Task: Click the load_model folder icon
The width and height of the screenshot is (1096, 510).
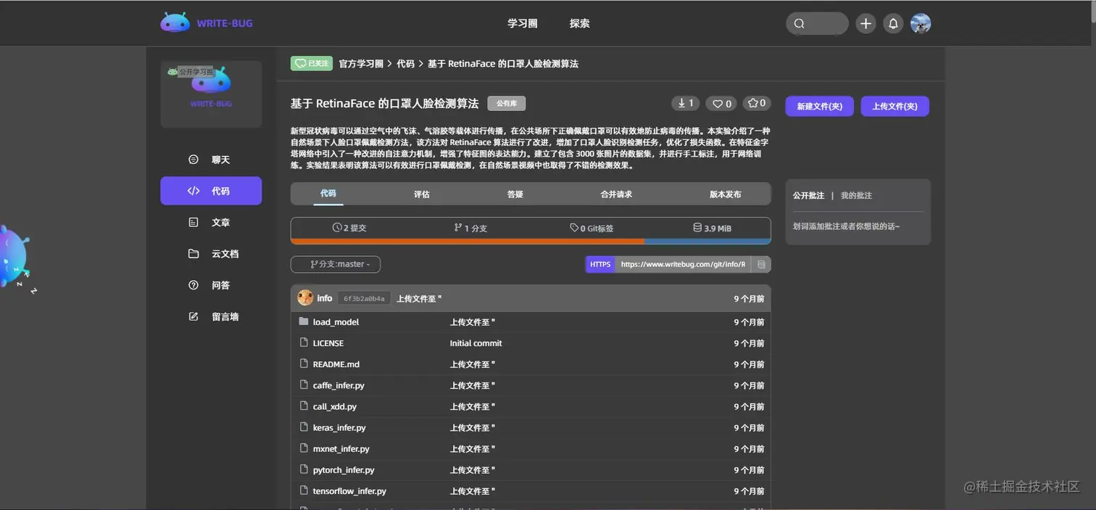Action: tap(304, 321)
